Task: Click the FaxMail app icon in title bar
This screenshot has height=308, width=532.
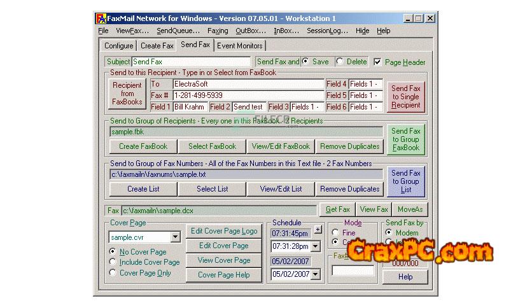Action: (x=101, y=18)
